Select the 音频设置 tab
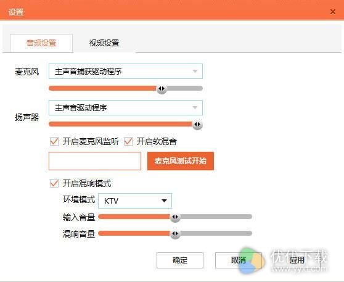Screen dimensions: 344x282 41,43
